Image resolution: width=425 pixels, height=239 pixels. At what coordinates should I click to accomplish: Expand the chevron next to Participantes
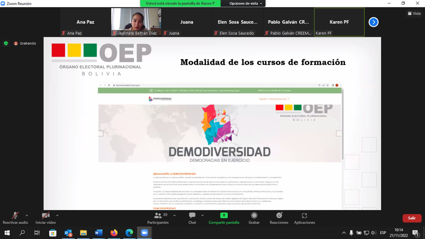pyautogui.click(x=174, y=215)
